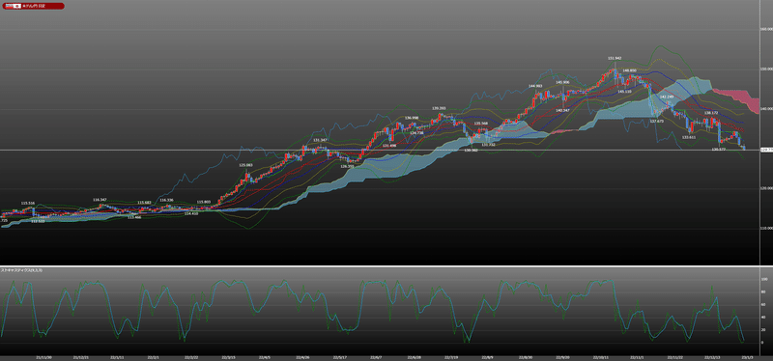This screenshot has width=773, height=361.
Task: Click the 140.347 price label
Action: (562, 110)
